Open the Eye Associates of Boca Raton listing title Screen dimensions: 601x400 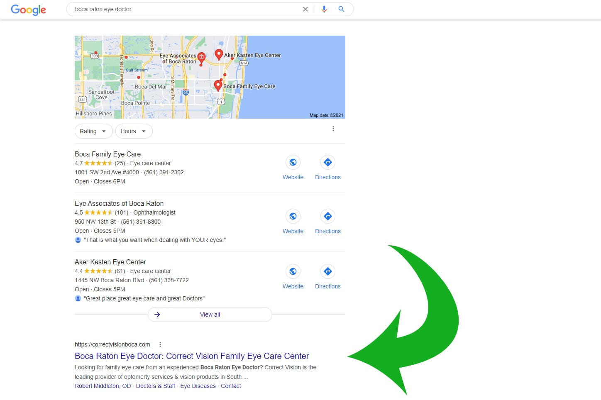119,203
